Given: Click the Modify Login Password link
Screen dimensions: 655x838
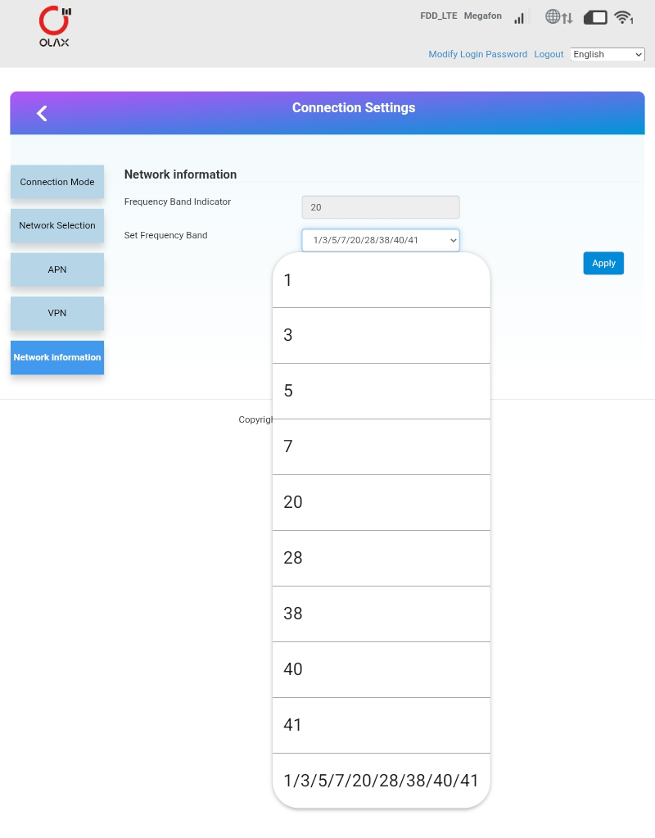Looking at the screenshot, I should pyautogui.click(x=478, y=54).
